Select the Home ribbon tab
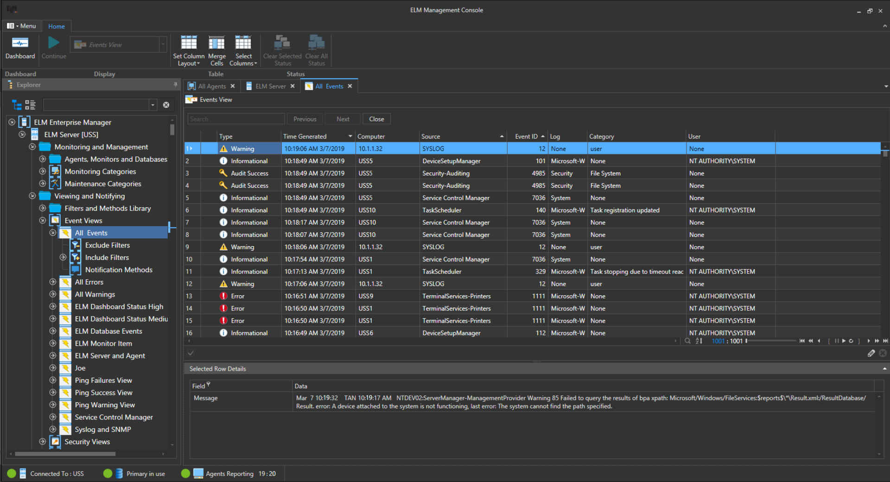Screen dimensions: 890x482 [57, 26]
